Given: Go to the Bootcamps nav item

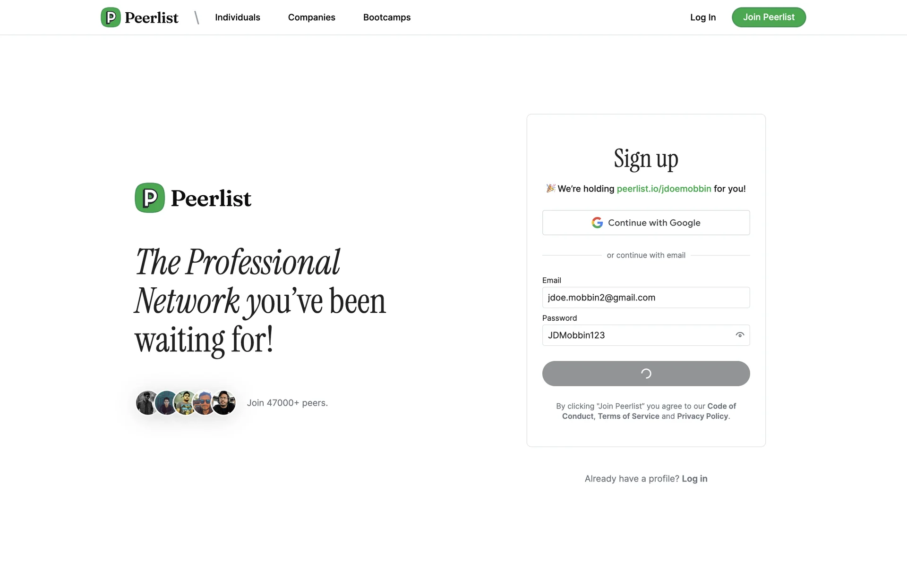Looking at the screenshot, I should [387, 17].
